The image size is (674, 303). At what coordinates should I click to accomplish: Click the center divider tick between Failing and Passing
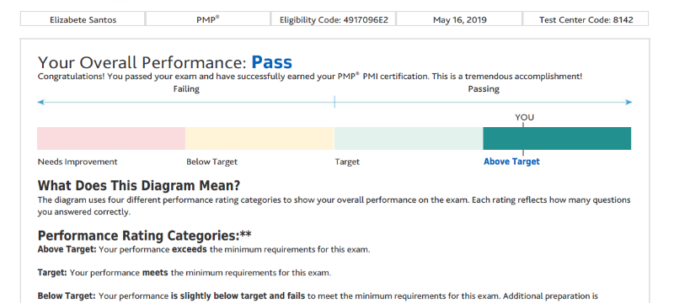coord(334,102)
